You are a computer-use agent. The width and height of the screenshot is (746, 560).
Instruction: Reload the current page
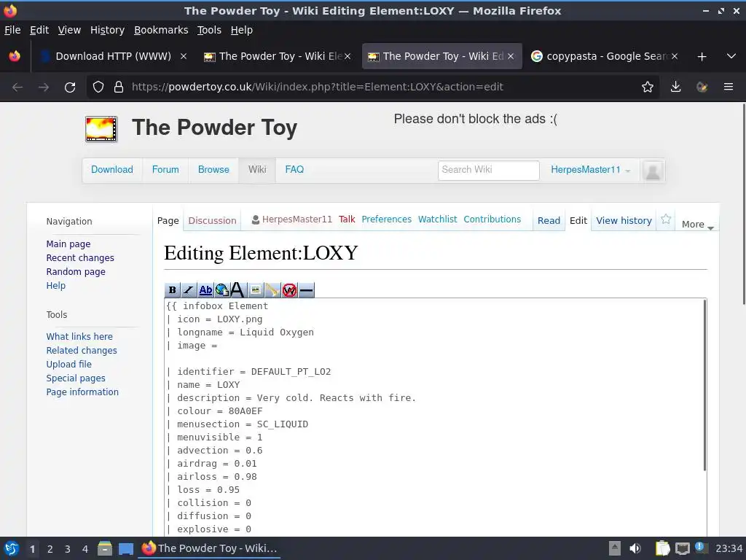coord(70,87)
